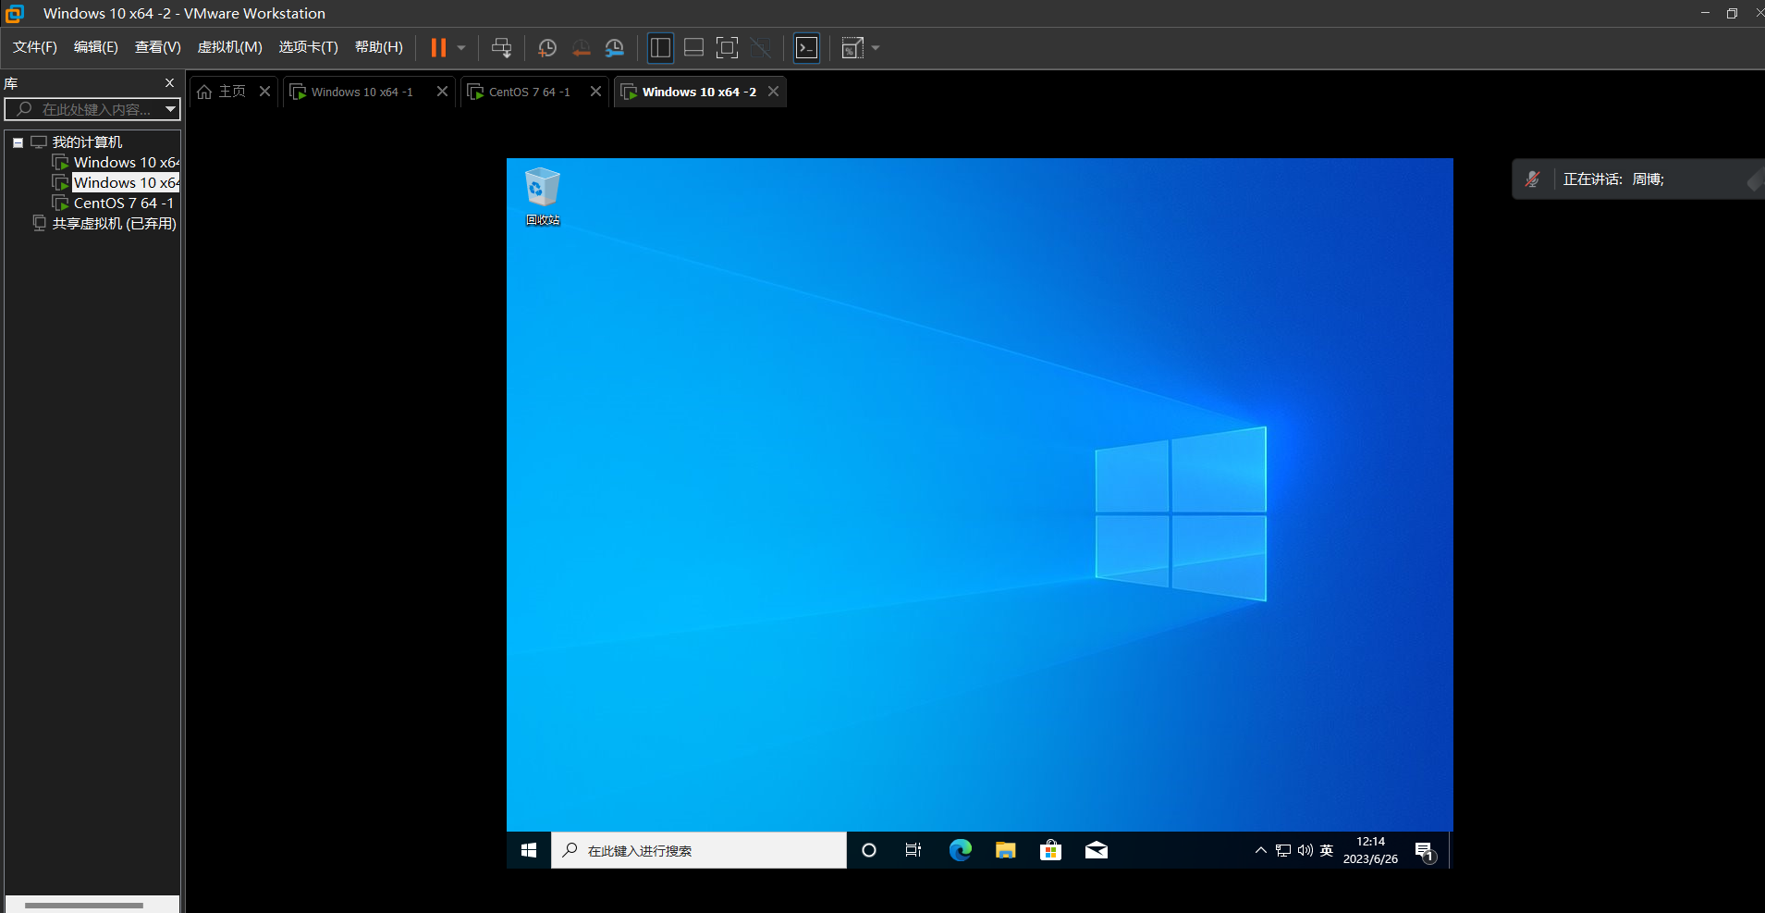Enter full screen mode

click(x=728, y=48)
